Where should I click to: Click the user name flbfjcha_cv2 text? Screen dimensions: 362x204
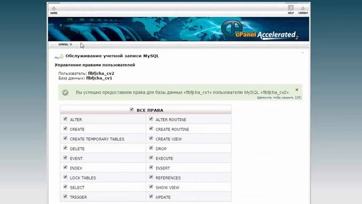click(101, 73)
